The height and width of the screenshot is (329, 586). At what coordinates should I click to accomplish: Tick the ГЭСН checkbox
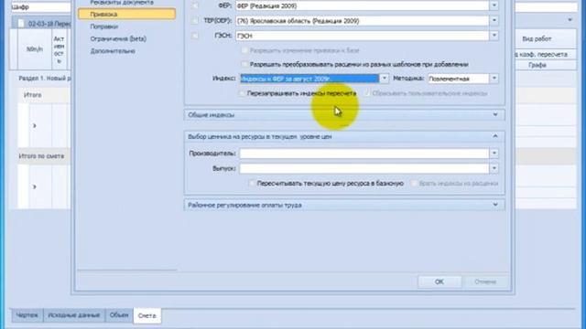point(195,36)
